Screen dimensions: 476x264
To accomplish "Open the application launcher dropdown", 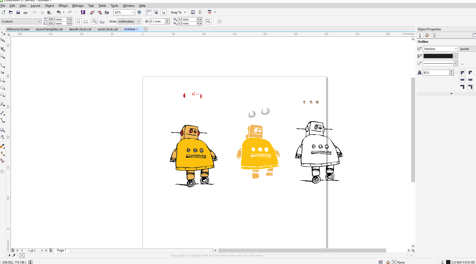I will 215,12.
